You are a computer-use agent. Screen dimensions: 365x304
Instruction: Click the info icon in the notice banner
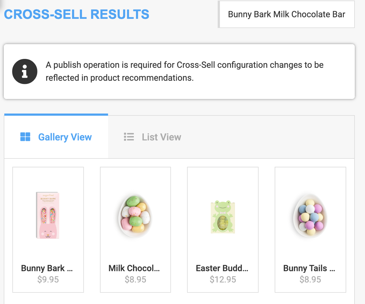pos(25,71)
